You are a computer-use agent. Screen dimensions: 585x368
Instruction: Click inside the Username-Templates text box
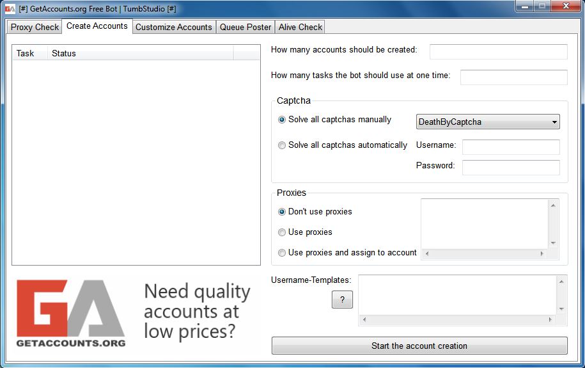pos(457,295)
